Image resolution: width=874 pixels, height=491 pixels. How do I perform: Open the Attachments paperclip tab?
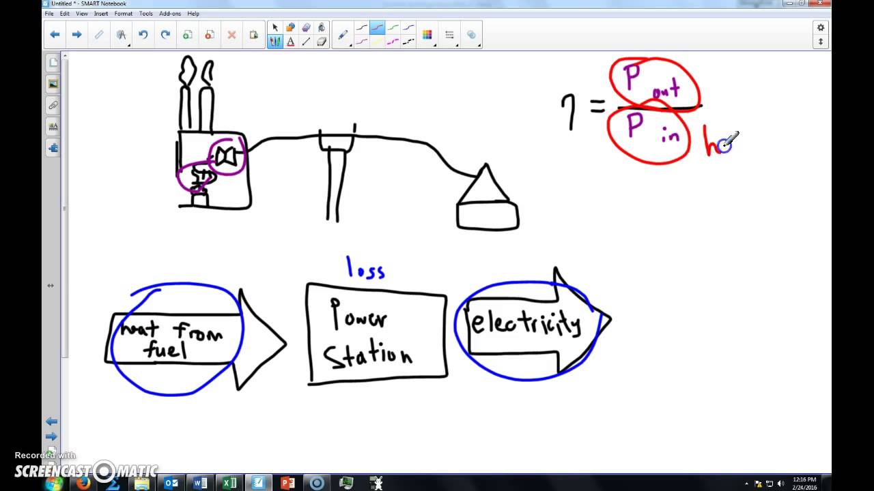click(53, 105)
